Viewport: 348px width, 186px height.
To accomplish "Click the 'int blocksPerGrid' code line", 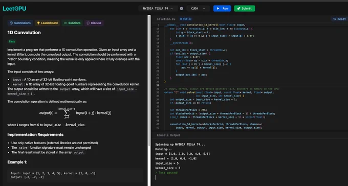I will coord(223,113).
